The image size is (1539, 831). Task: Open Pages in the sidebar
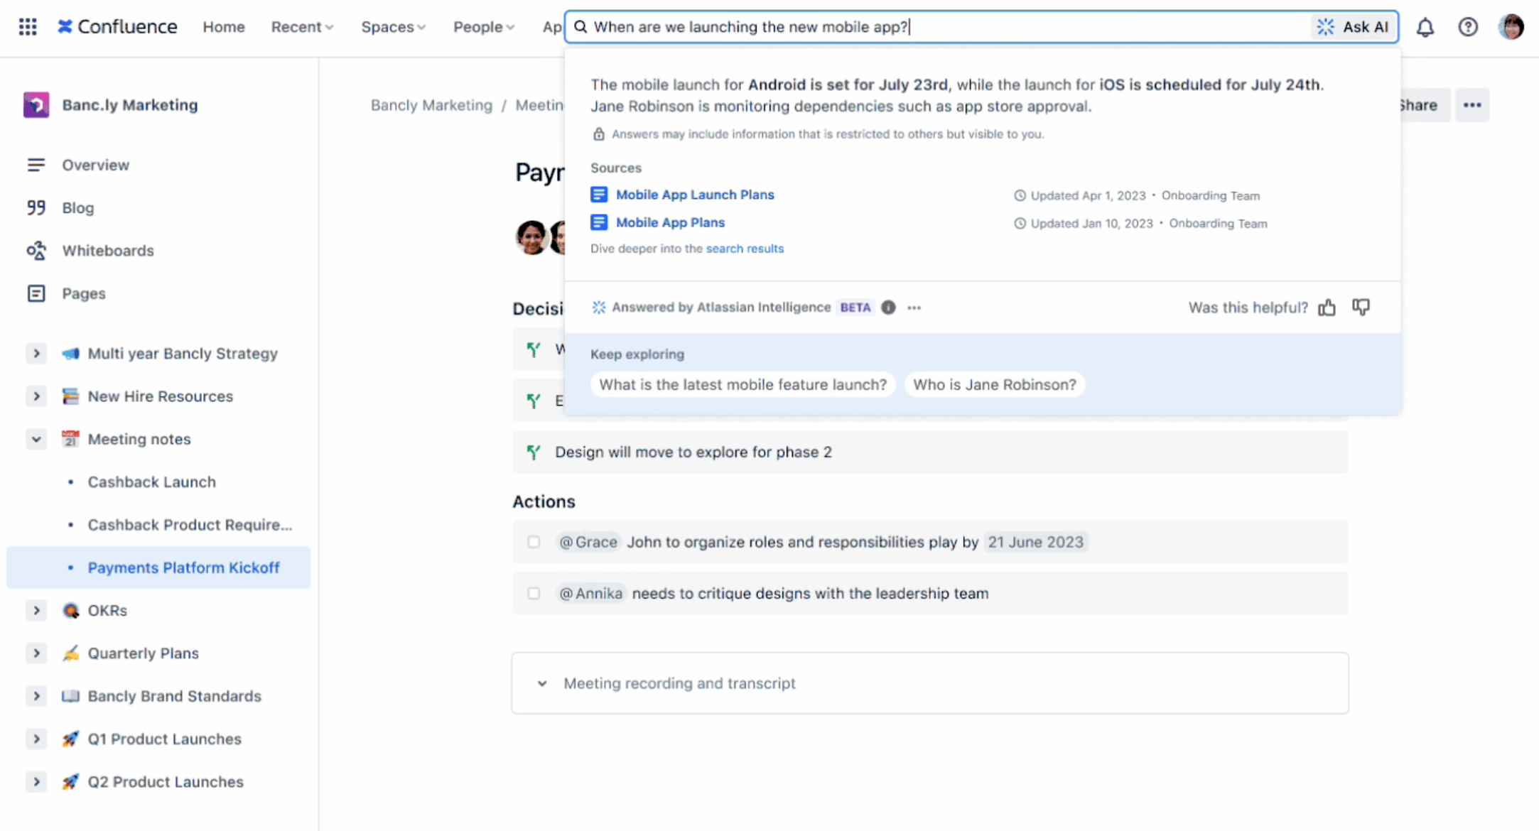(84, 293)
